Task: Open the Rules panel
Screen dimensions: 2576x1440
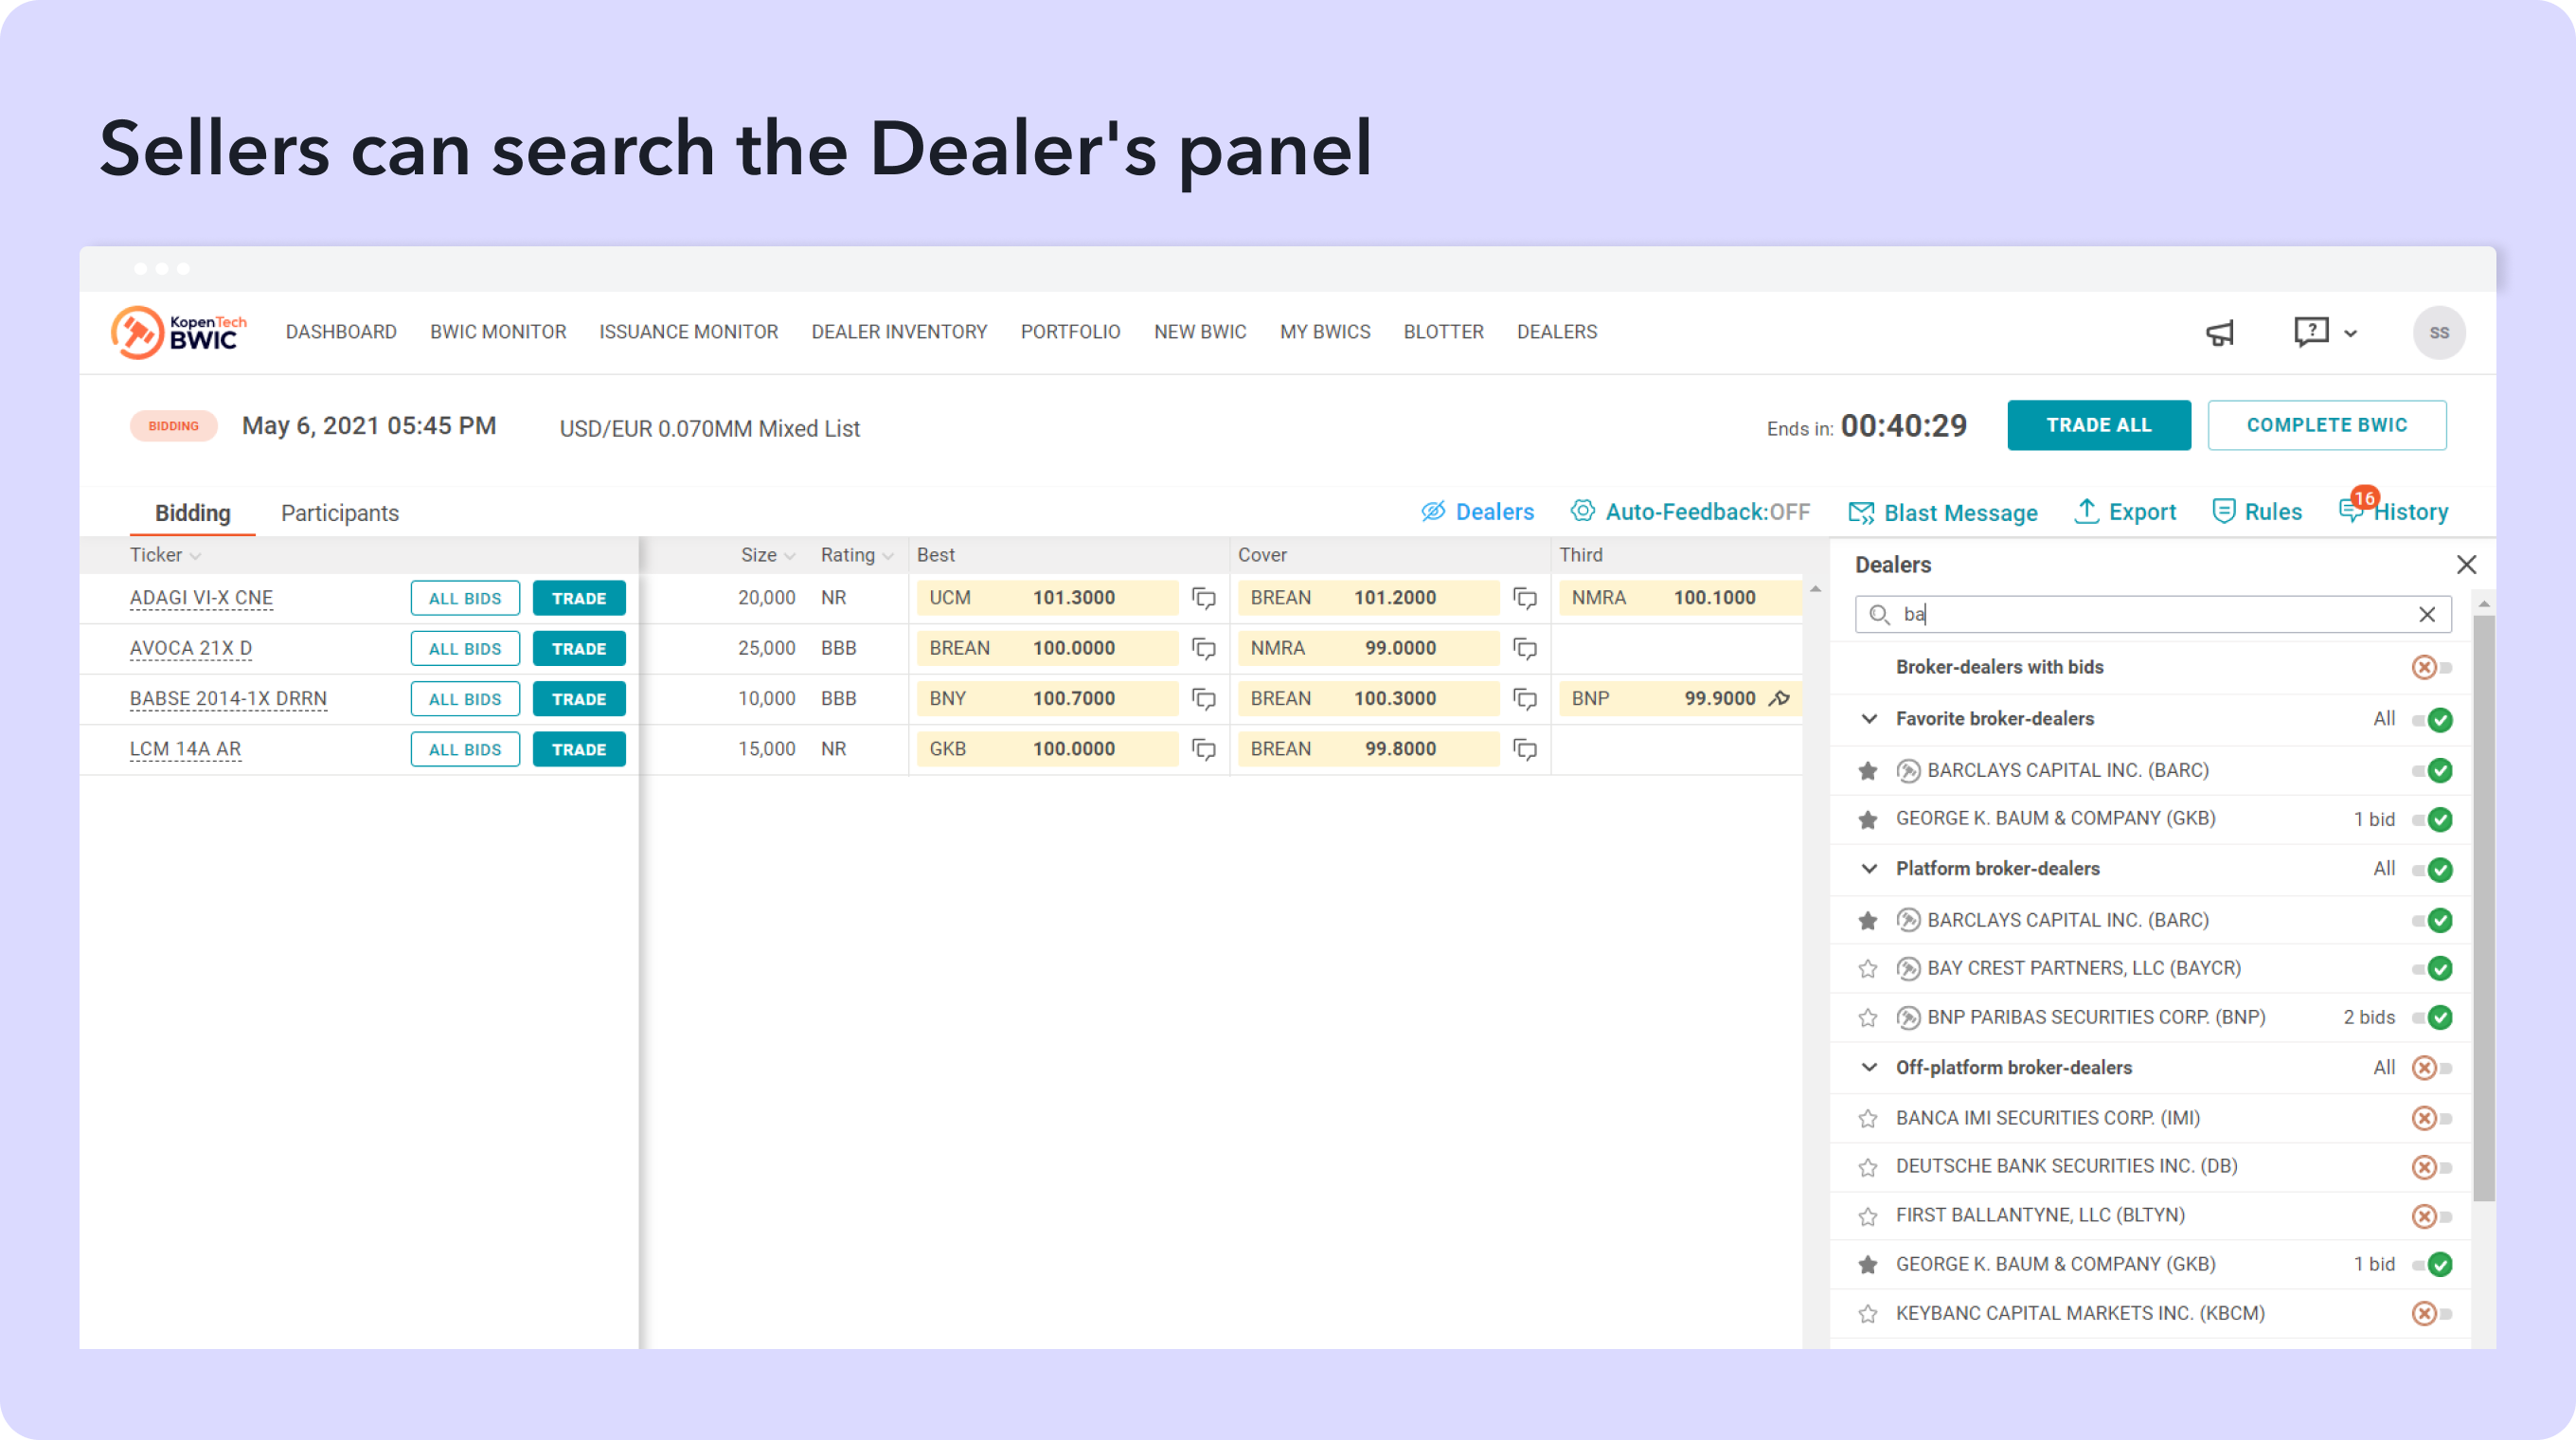Action: tap(2257, 512)
